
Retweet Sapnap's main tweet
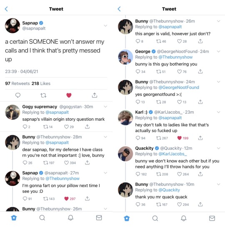(x=43, y=95)
